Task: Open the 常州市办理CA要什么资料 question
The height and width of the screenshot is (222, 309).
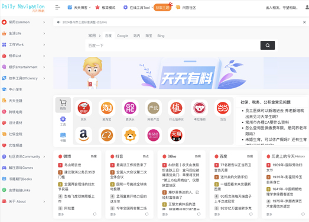Action: click(x=267, y=123)
